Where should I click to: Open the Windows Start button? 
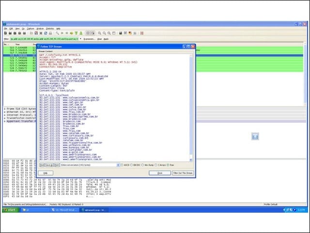(11, 210)
